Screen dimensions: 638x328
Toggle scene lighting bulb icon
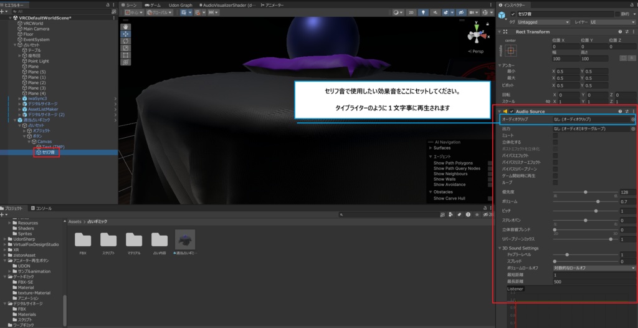(x=423, y=12)
